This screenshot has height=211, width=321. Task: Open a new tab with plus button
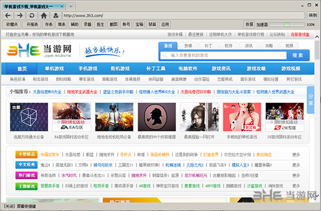point(71,6)
